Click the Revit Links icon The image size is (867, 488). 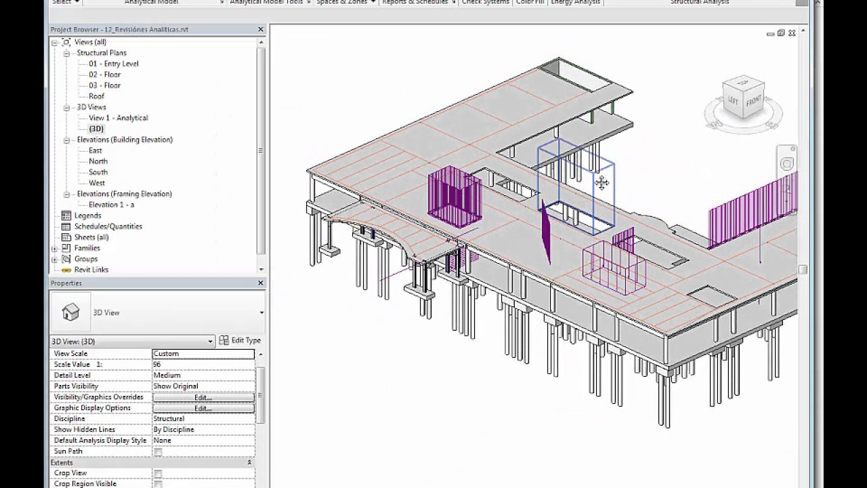click(66, 270)
